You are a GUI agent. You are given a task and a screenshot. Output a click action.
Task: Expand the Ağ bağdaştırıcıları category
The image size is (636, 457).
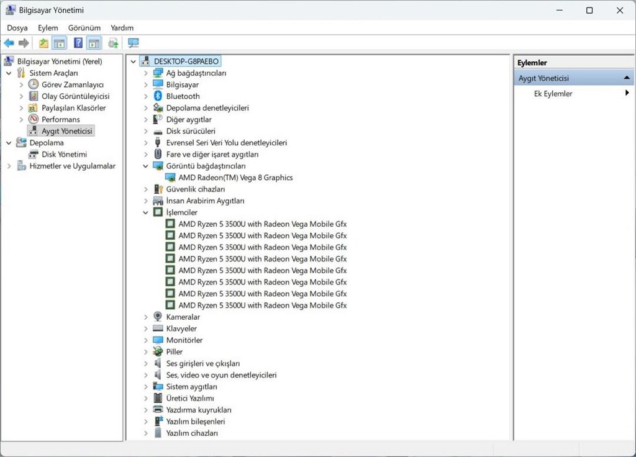point(145,73)
